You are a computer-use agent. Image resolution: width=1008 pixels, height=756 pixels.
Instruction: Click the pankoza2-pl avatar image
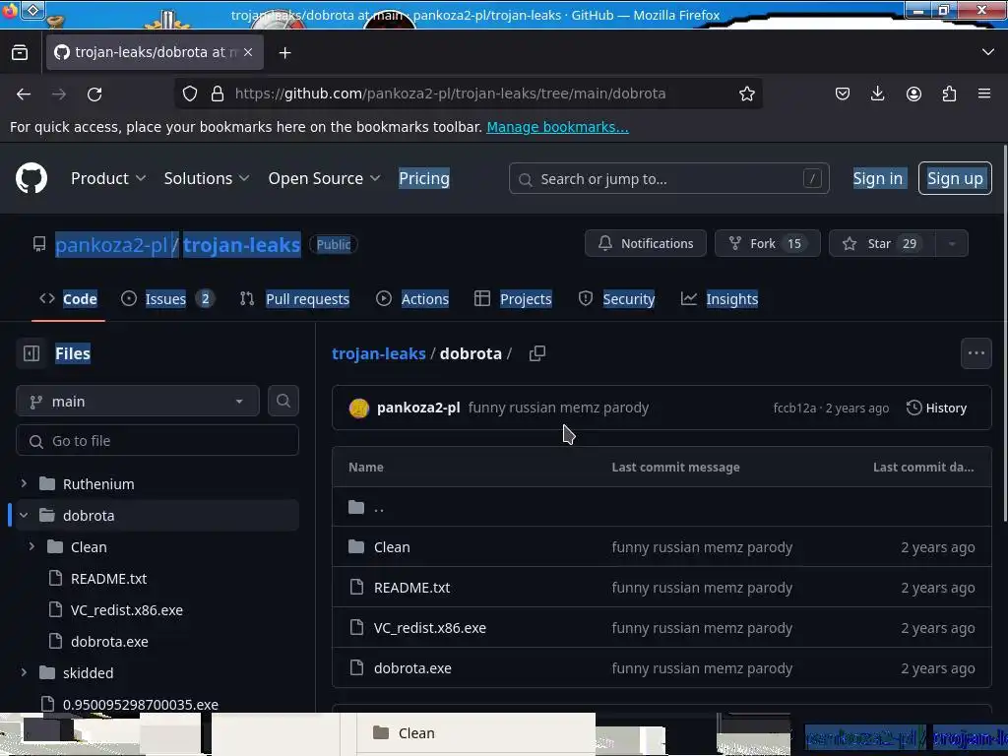pos(358,408)
